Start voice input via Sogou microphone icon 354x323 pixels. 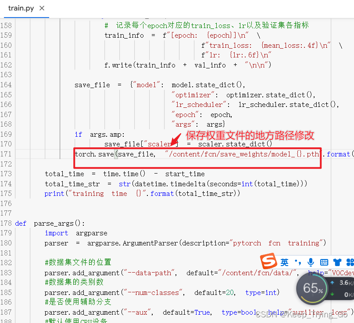[x=311, y=263]
